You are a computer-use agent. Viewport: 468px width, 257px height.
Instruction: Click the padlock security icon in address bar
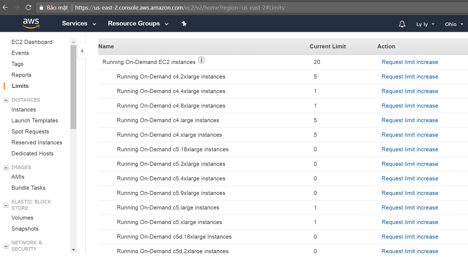41,8
